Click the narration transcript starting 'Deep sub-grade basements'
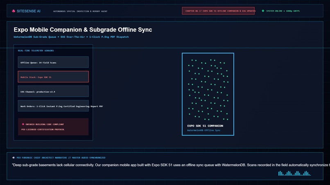The width and height of the screenshot is (330, 185). 171,165
